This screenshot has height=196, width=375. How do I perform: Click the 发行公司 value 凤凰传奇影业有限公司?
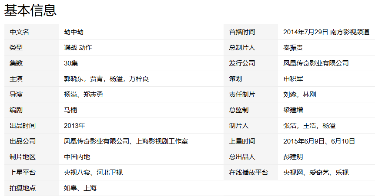(316, 63)
